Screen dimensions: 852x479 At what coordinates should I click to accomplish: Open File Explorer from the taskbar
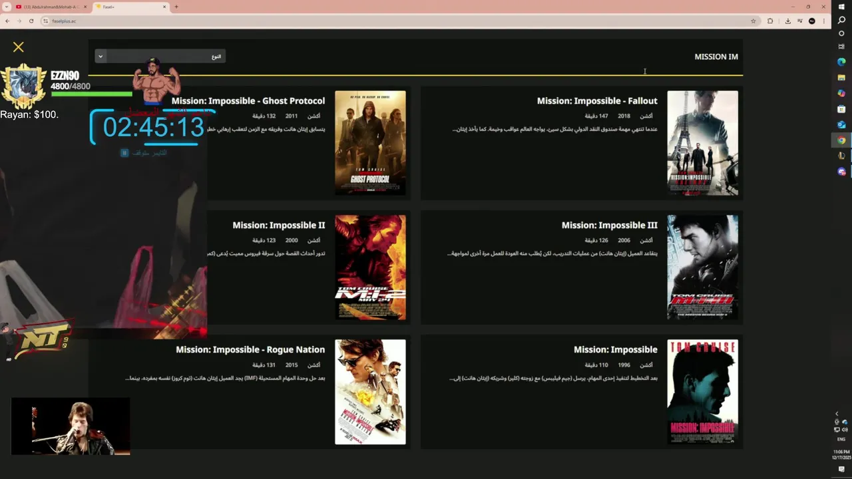point(841,78)
